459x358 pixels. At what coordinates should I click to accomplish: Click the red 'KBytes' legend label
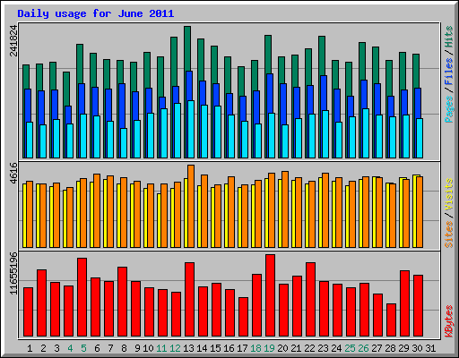(x=449, y=320)
